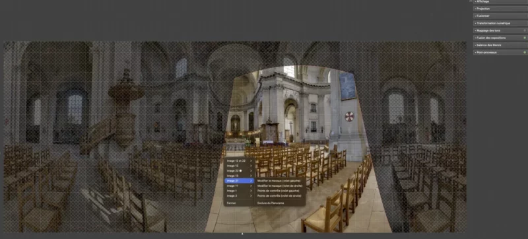Open the Image 12 et 22 submenu
Viewport: 528px width, 239px height.
(239, 161)
